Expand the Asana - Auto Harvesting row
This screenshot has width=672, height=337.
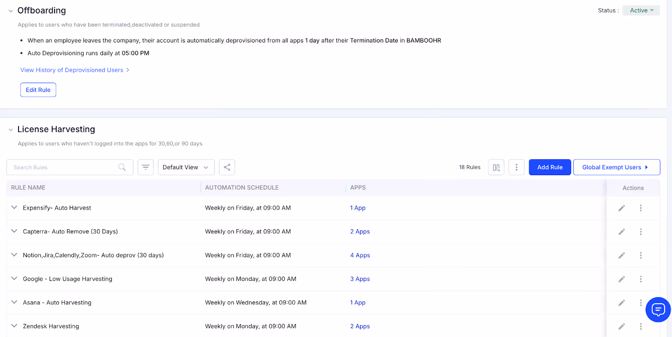14,302
